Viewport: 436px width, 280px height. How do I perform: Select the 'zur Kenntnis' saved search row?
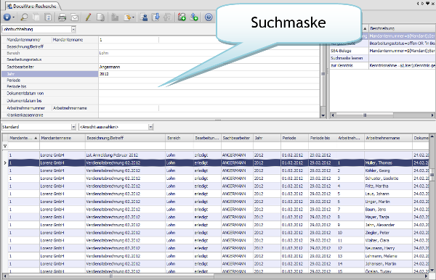click(382, 65)
